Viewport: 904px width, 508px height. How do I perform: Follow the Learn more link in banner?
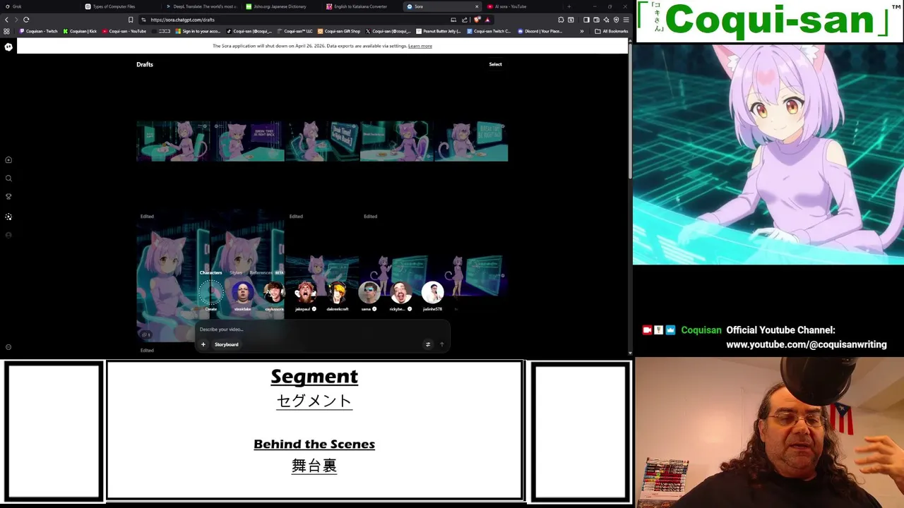click(420, 46)
